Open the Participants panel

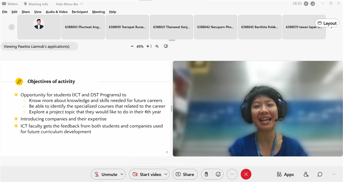click(306, 174)
